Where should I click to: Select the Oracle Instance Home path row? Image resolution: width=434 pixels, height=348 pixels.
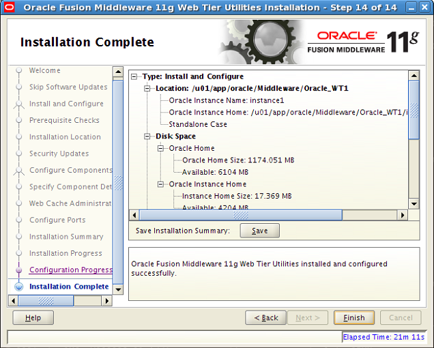288,112
